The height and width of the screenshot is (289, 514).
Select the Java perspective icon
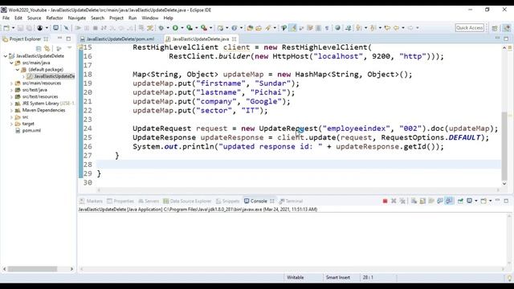pyautogui.click(x=507, y=28)
